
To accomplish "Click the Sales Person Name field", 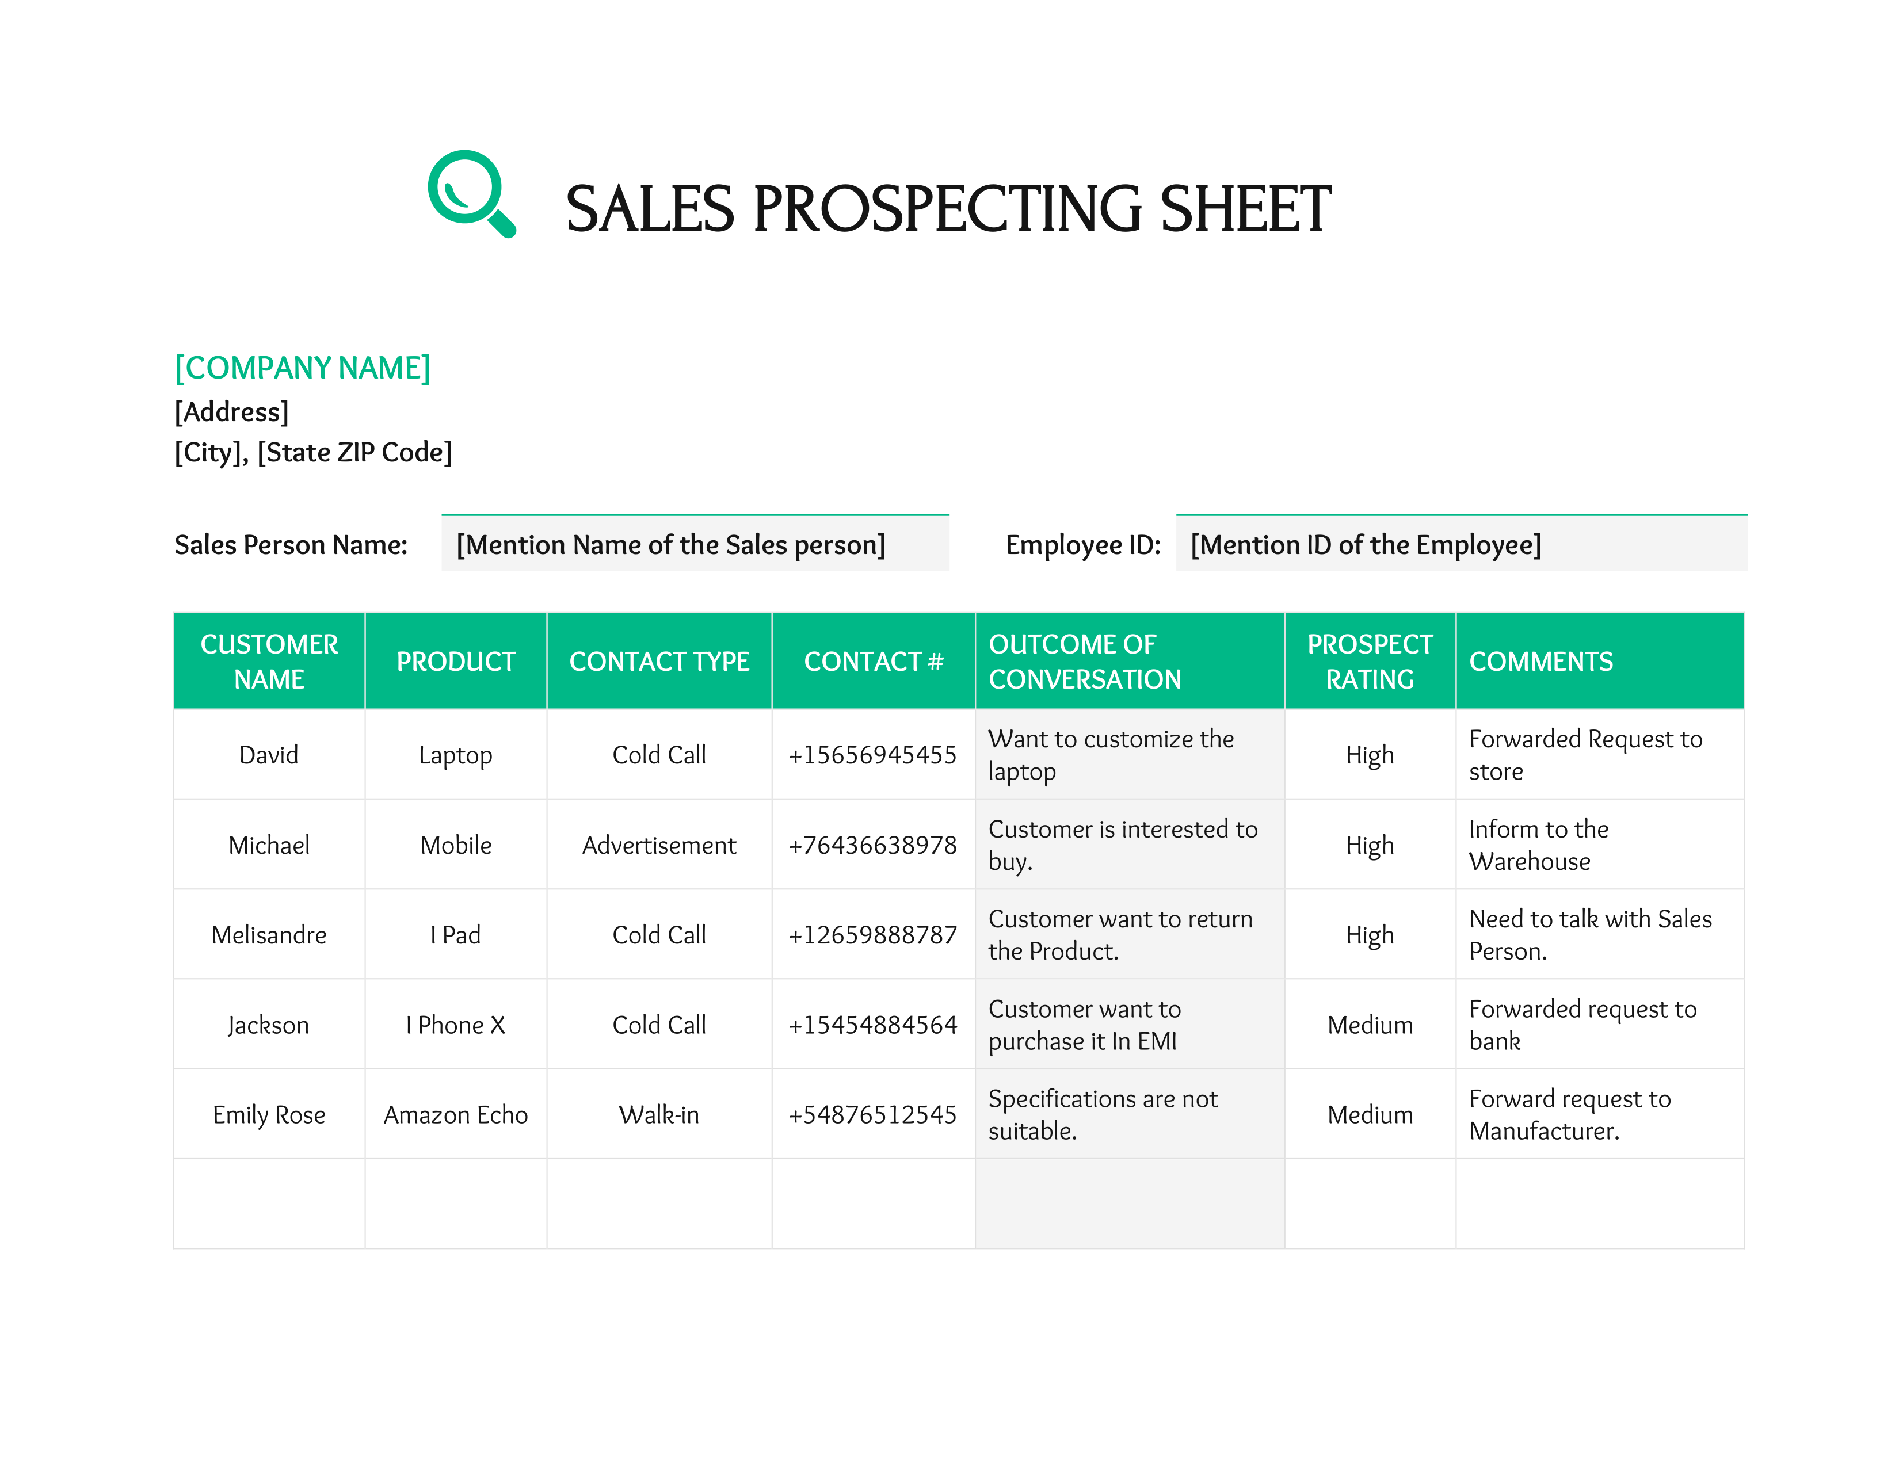I will point(695,544).
